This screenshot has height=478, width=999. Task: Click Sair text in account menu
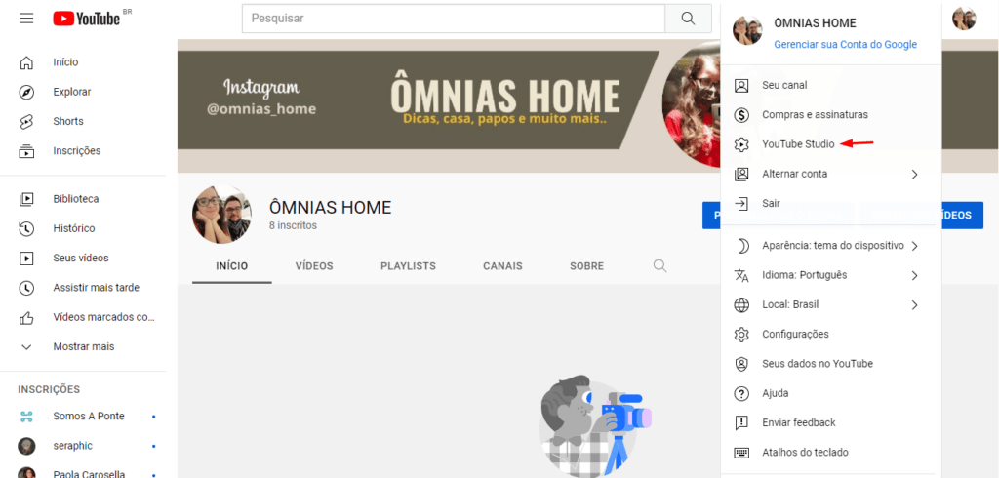coord(771,203)
